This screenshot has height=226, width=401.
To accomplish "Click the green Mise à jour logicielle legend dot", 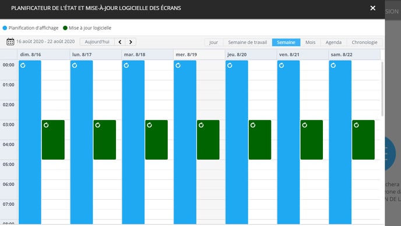I will [65, 28].
